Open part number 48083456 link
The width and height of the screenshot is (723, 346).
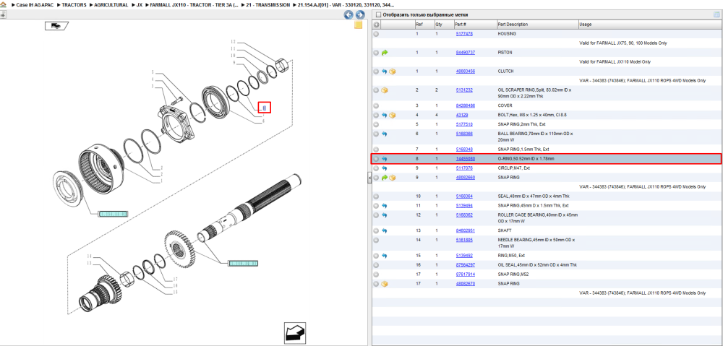[465, 72]
